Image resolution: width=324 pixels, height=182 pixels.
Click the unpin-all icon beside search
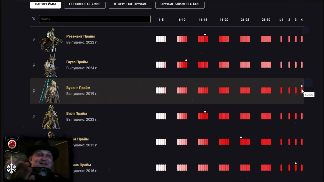[x=34, y=19]
